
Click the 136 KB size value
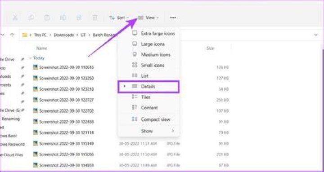223,67
